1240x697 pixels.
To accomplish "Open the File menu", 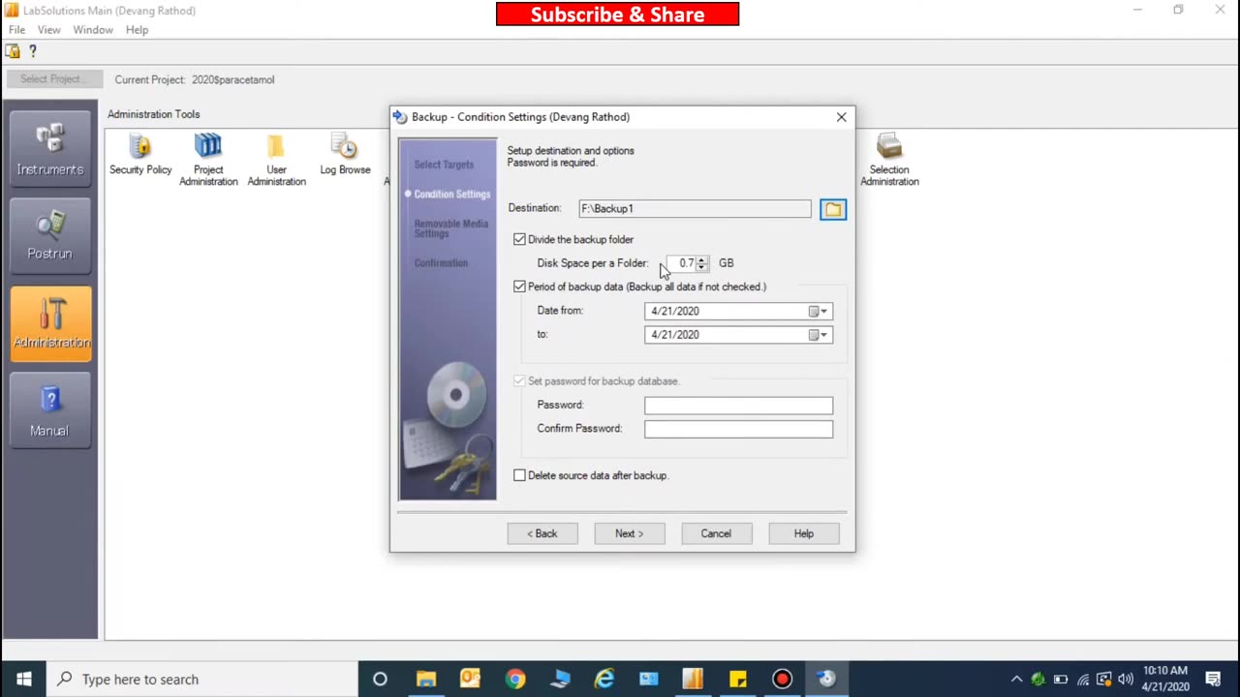I will [x=16, y=30].
